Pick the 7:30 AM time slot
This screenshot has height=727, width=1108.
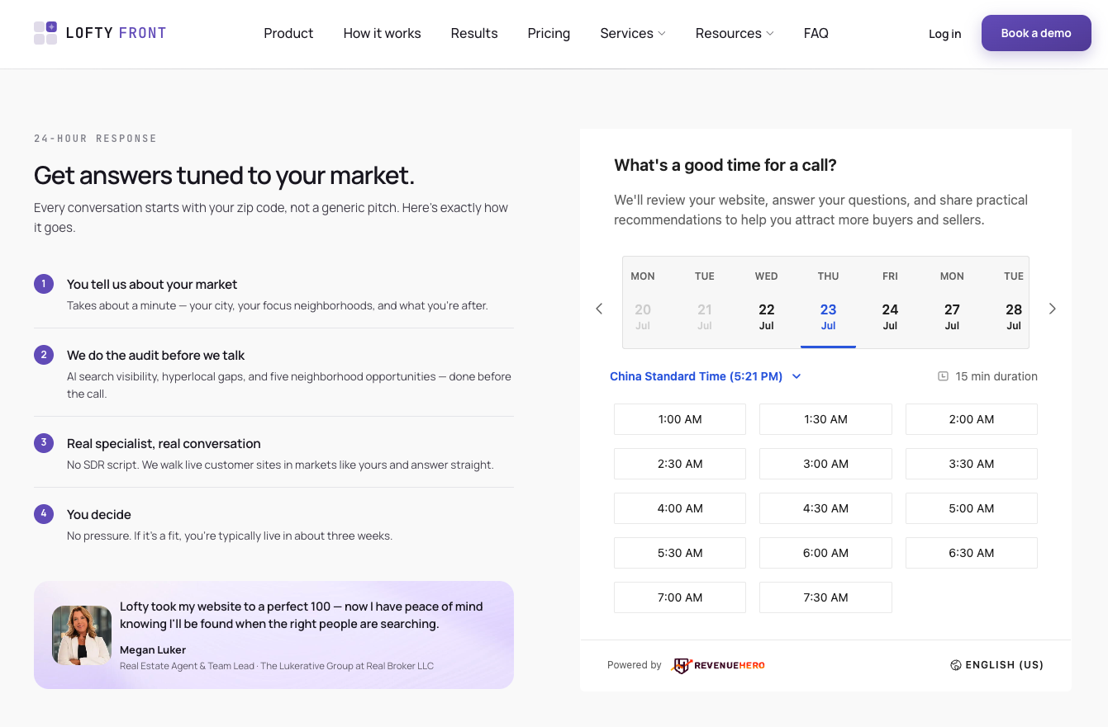click(x=825, y=597)
